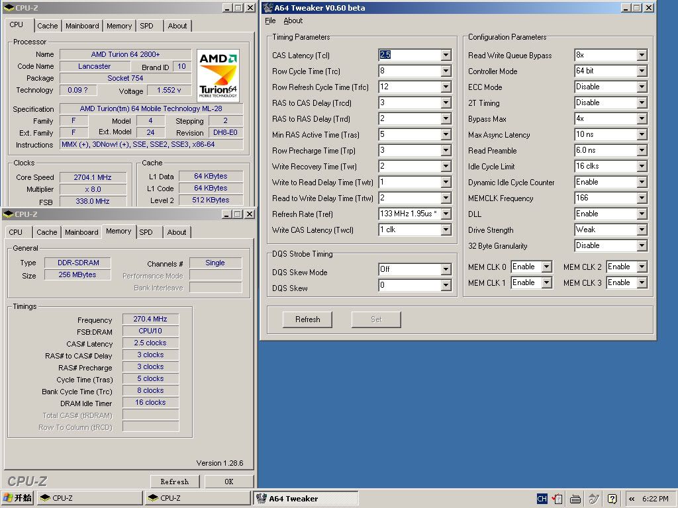Expand the ECC Mode dropdown
The height and width of the screenshot is (508, 678).
642,87
